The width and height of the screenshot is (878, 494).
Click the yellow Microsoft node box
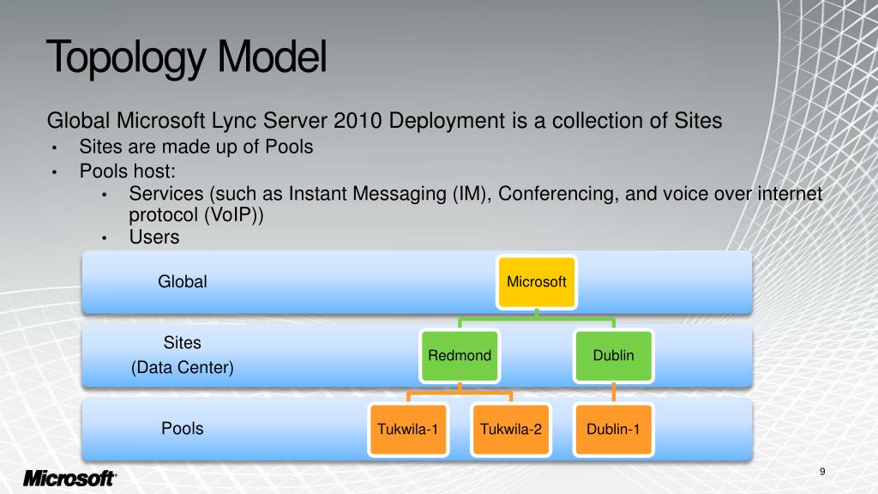[537, 282]
